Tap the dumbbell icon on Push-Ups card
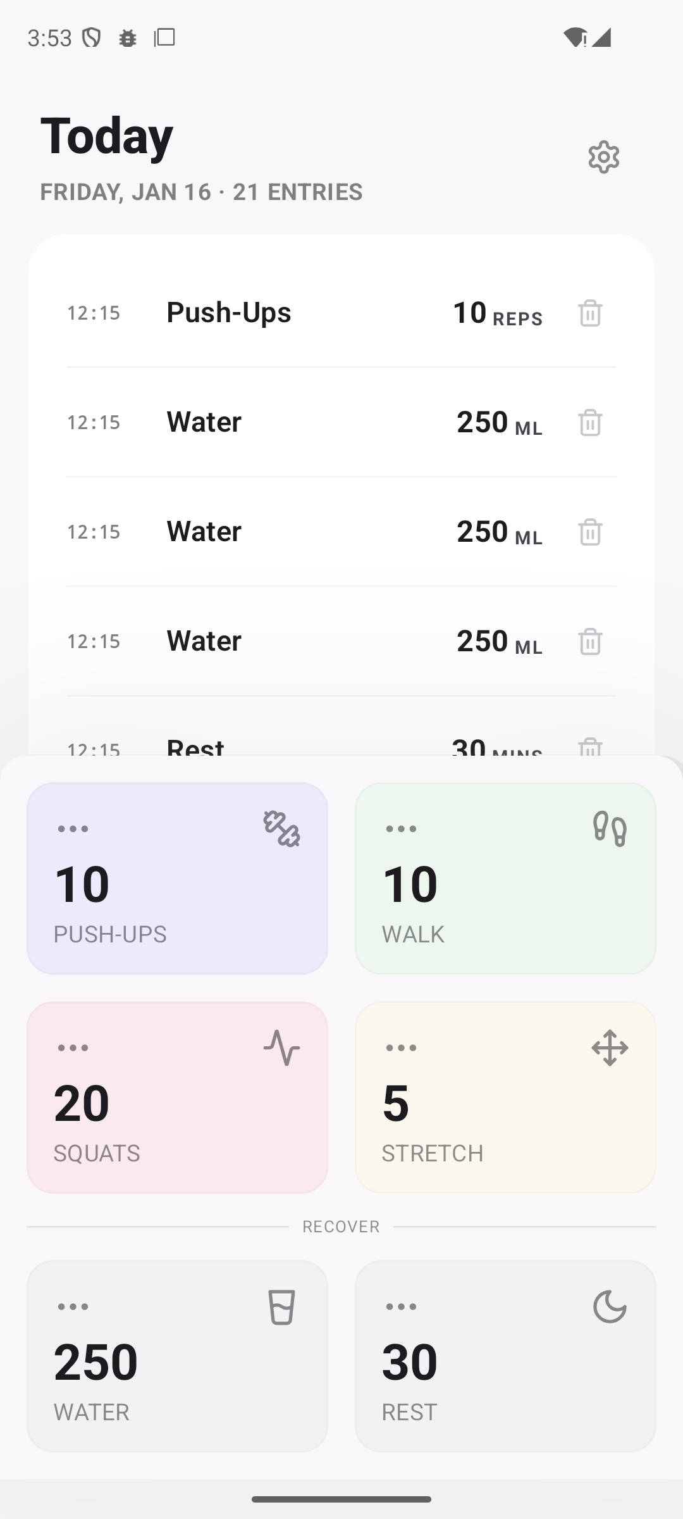This screenshot has height=1519, width=683. (x=281, y=828)
